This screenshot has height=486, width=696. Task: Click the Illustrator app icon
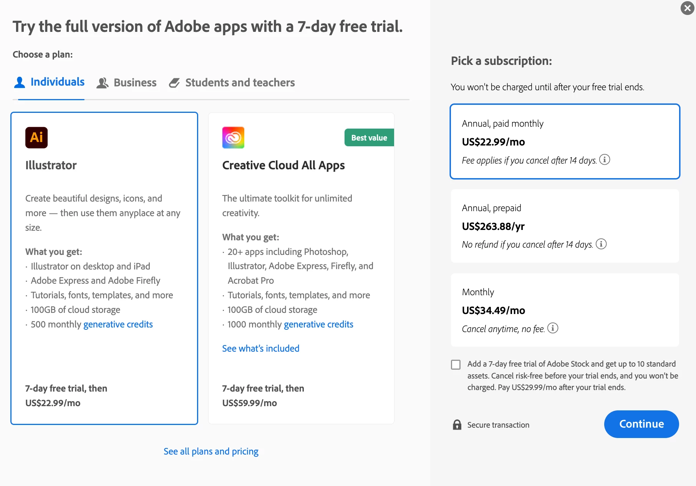point(36,137)
